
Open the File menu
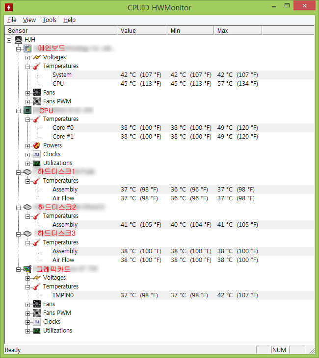(12, 20)
